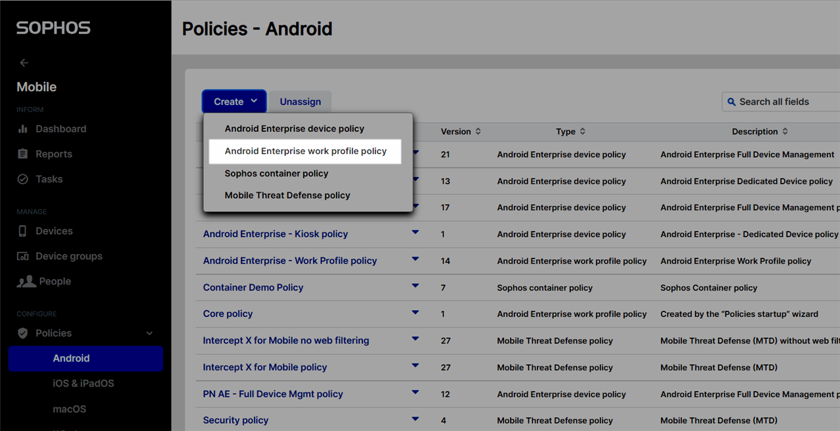Screen dimensions: 840x431
Task: Choose Android Enterprise device policy menu entry
Action: (x=295, y=129)
